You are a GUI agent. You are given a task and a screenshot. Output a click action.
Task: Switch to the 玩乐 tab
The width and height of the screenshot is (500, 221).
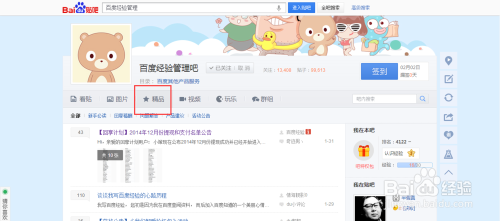(x=226, y=99)
